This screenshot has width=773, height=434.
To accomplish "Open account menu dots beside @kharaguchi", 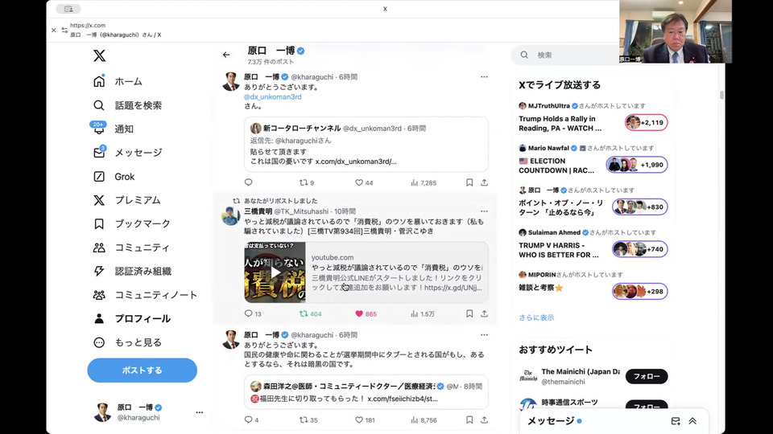I will pyautogui.click(x=199, y=412).
